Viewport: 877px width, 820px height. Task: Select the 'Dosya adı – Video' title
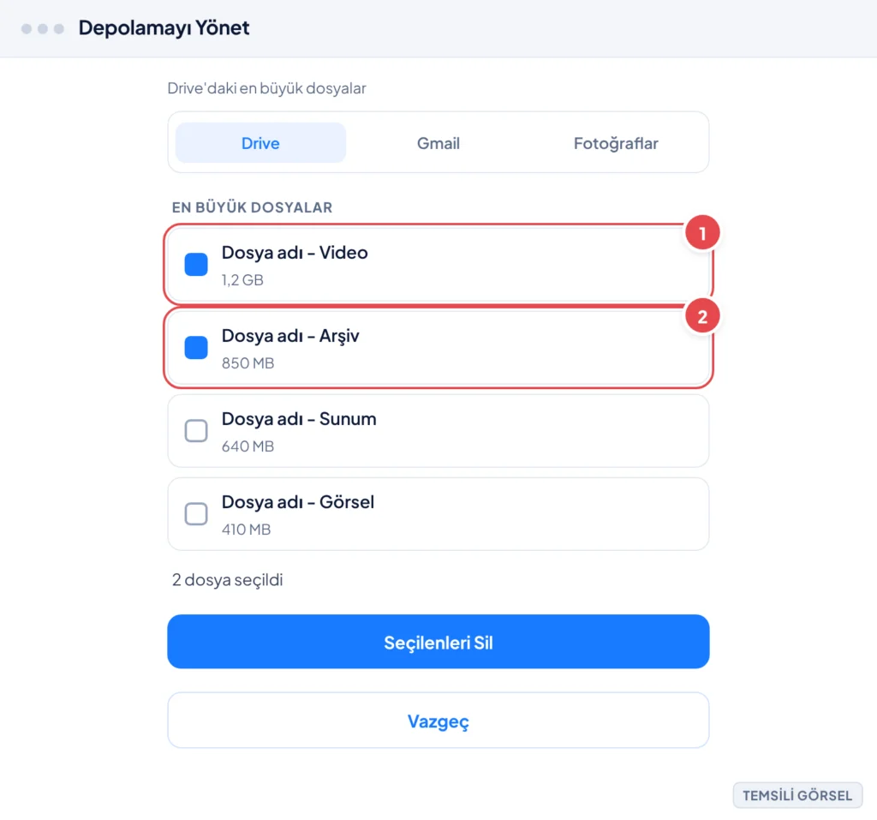[295, 253]
